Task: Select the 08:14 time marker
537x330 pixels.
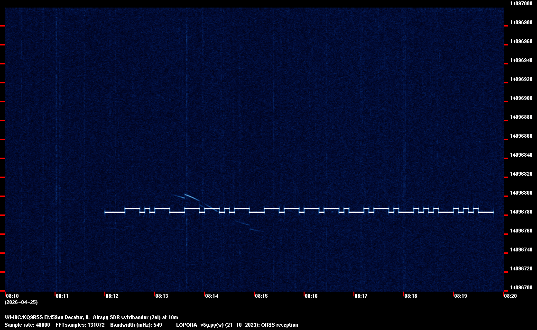Action: click(x=212, y=296)
